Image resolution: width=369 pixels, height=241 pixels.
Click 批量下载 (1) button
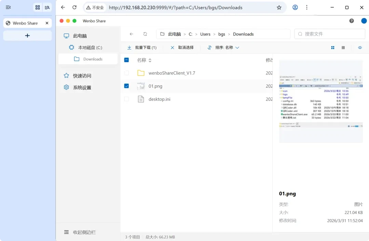coord(142,47)
